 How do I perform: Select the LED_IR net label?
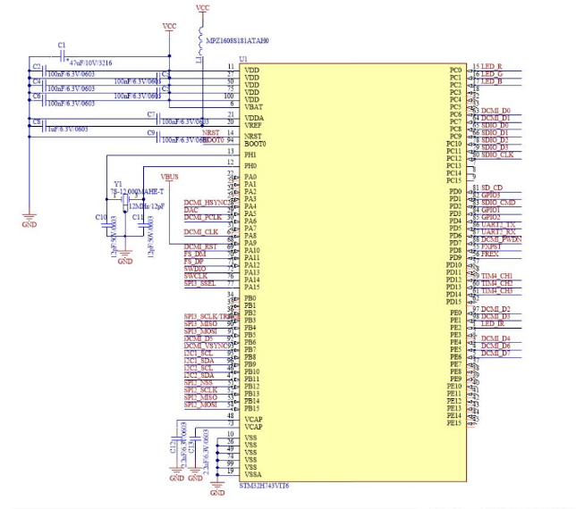tap(493, 323)
